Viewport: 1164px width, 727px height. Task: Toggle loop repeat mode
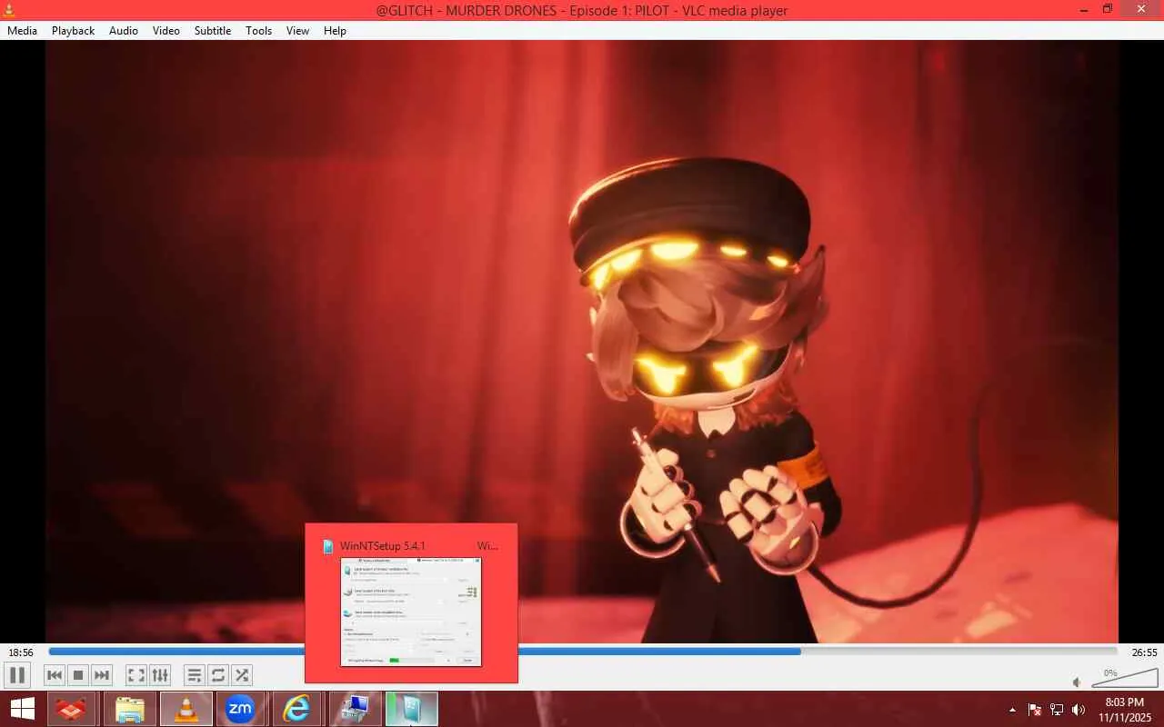pos(217,675)
